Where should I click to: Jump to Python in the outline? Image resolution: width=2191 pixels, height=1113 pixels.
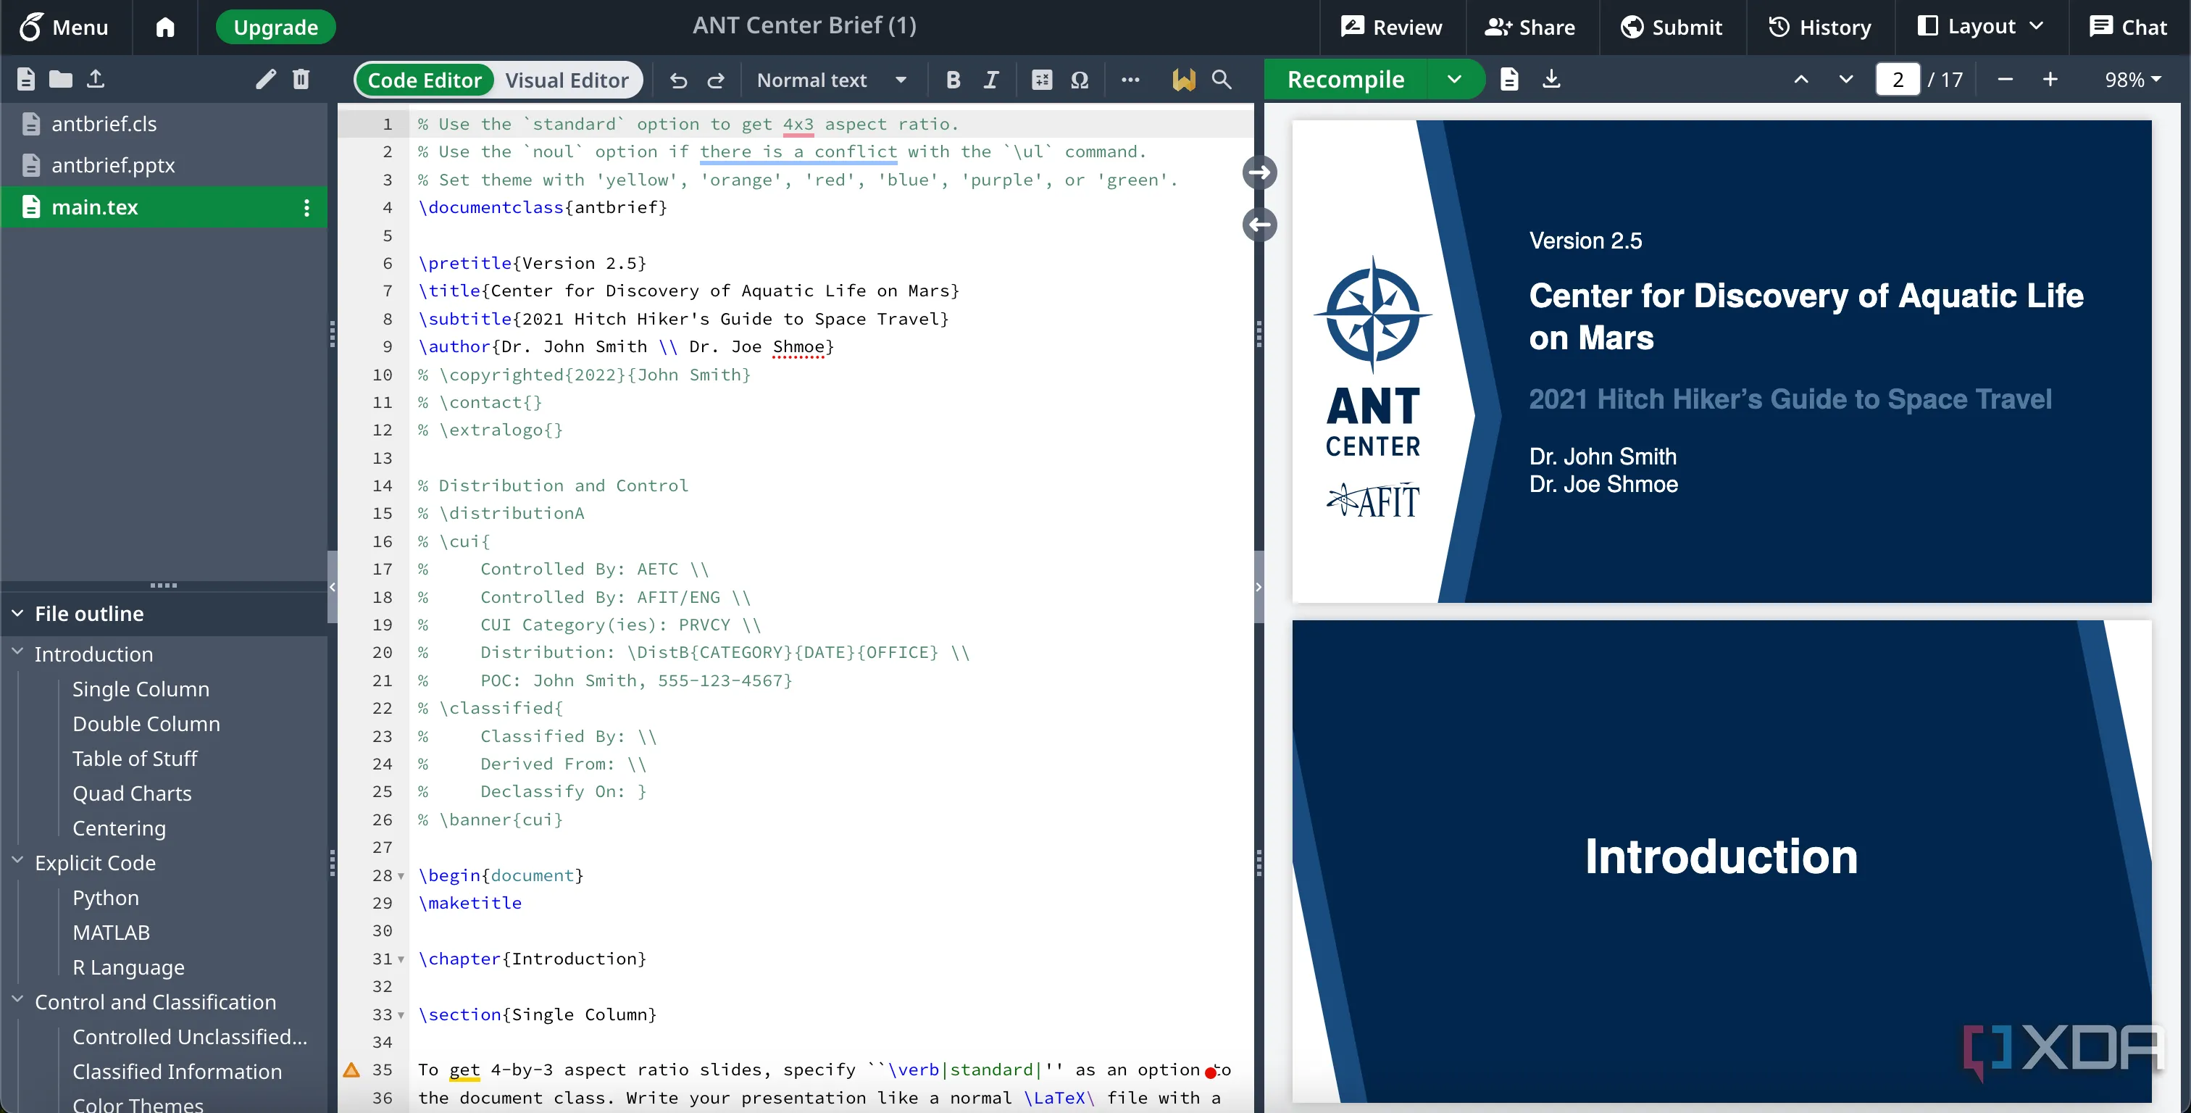coord(106,899)
